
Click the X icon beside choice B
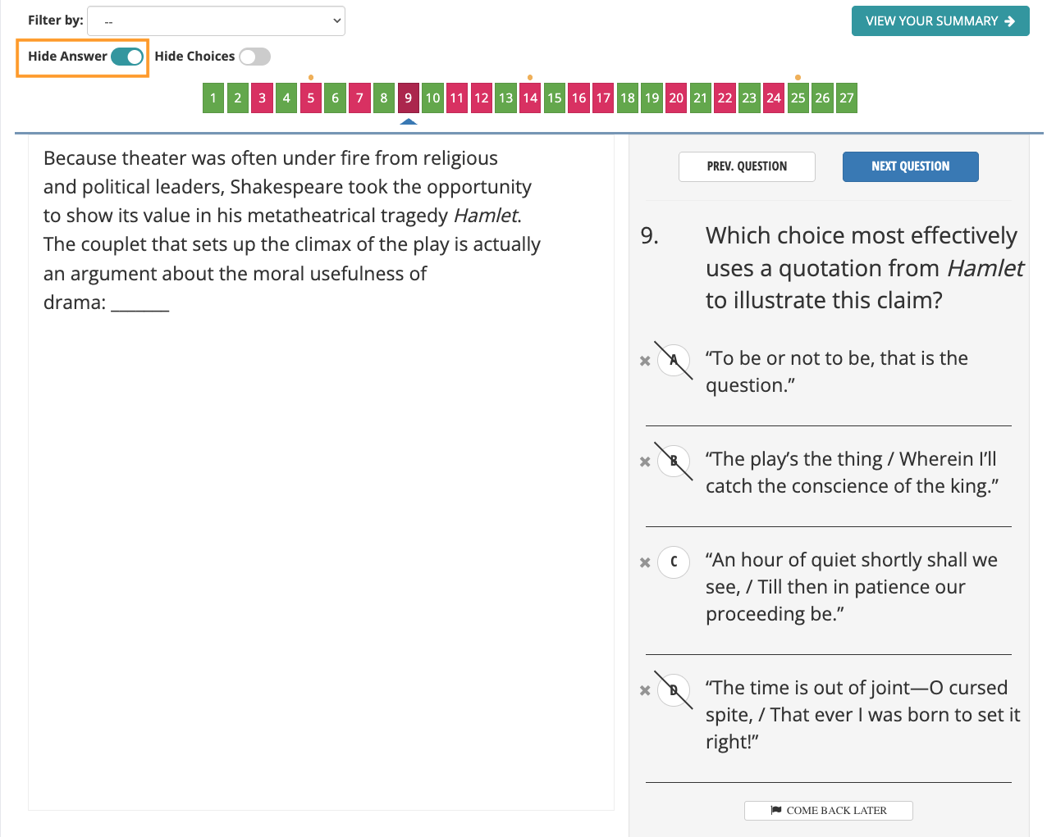(645, 462)
